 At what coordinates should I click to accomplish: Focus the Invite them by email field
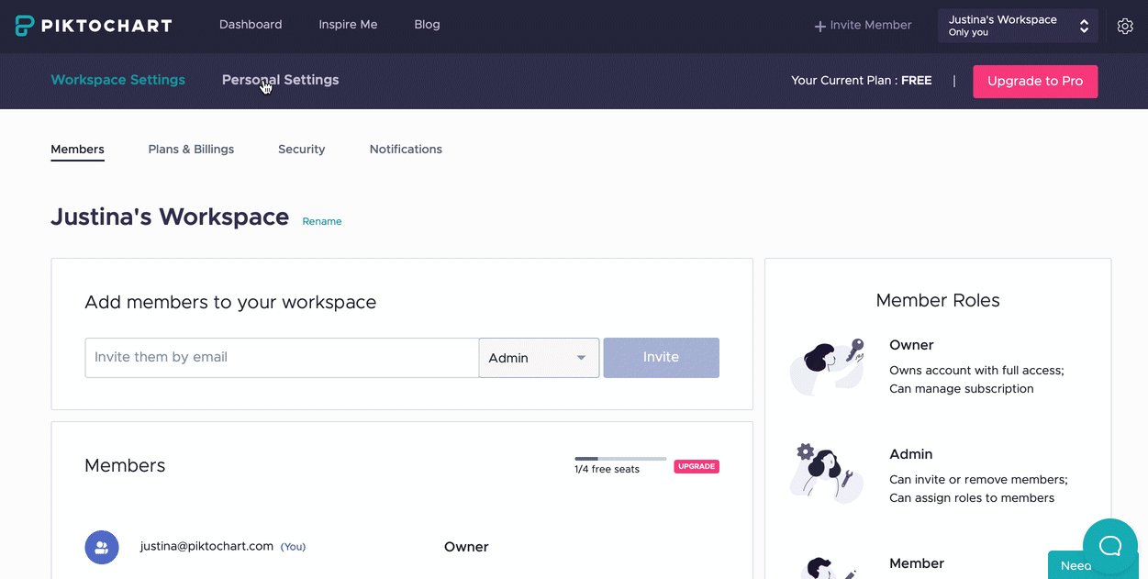tap(282, 358)
